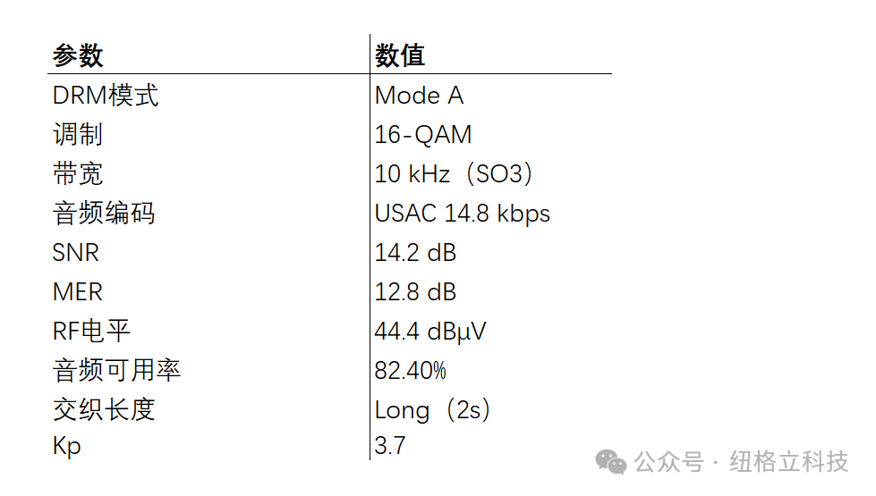The image size is (876, 496).
Task: Select the 14.2 dB value cell
Action: pos(415,252)
